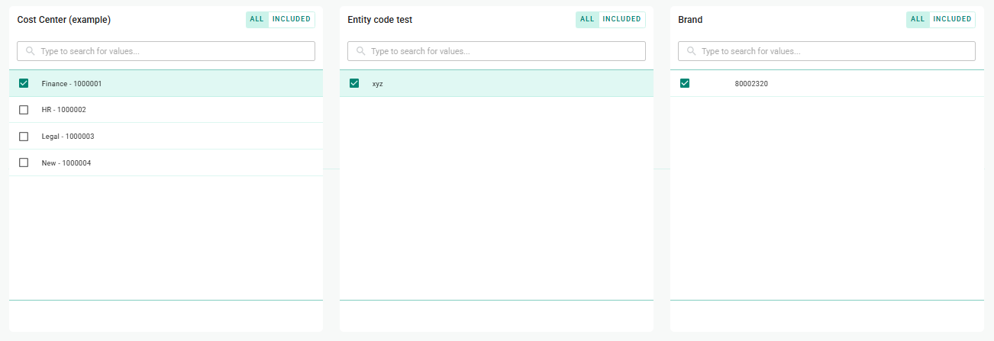Uncheck the xyz entity checkbox
994x341 pixels.
(x=354, y=83)
